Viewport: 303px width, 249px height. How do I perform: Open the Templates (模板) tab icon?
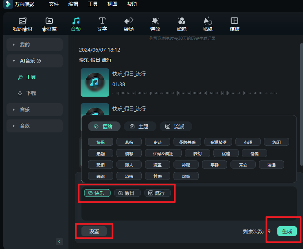pos(235,21)
